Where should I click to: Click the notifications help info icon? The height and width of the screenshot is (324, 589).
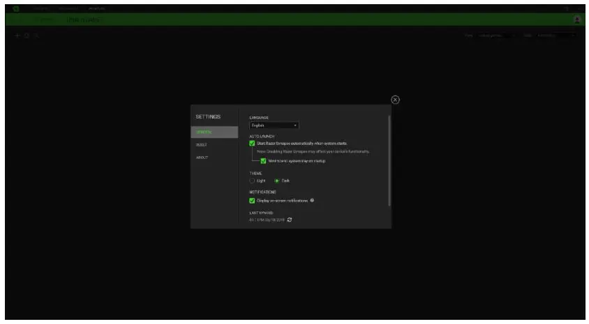pyautogui.click(x=312, y=200)
